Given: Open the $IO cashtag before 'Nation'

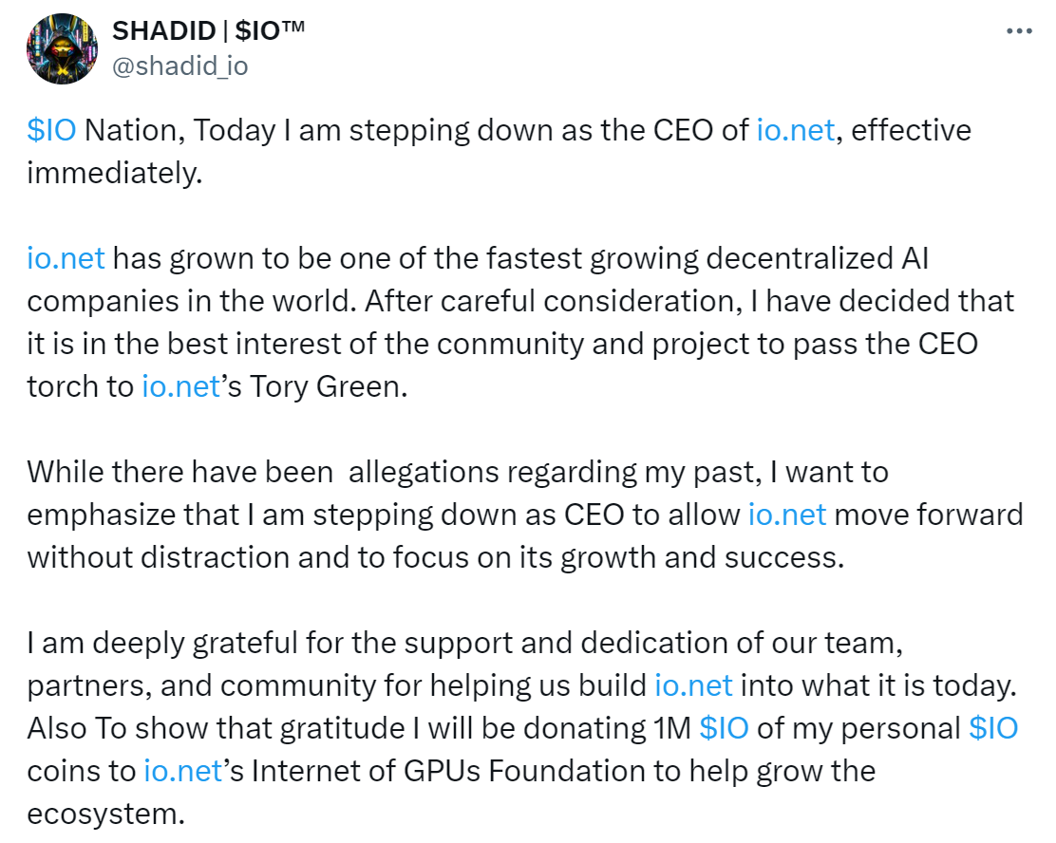Looking at the screenshot, I should coord(51,130).
